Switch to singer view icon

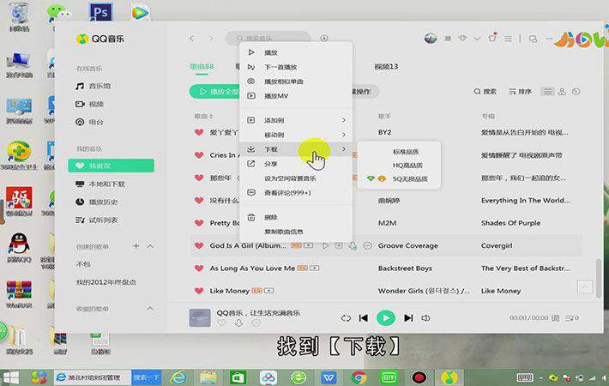tap(562, 92)
